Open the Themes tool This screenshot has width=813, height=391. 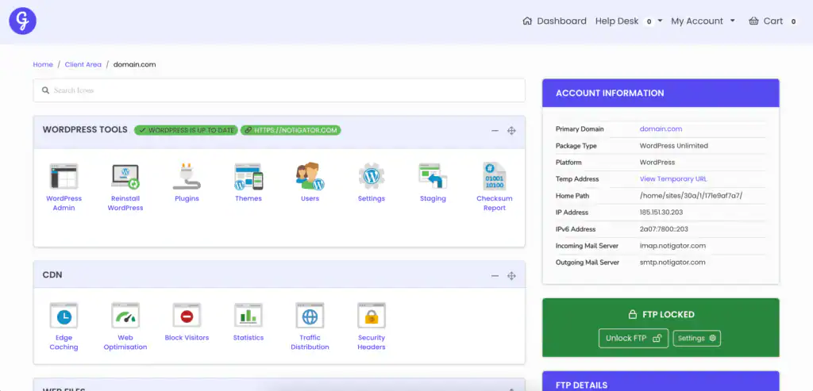249,176
